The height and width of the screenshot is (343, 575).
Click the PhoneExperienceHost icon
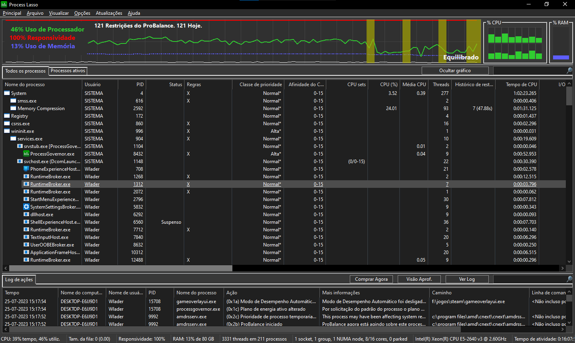[x=26, y=169]
